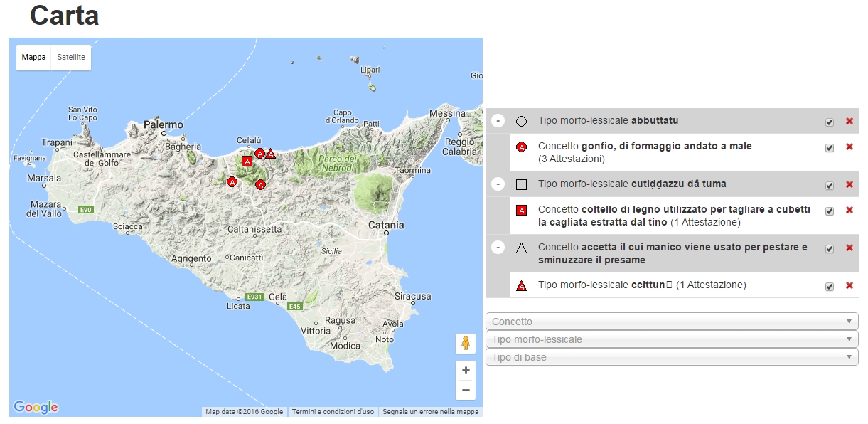This screenshot has height=424, width=868.
Task: Delete the cutiḍḍazzu dâ tuma legend group
Action: coord(849,185)
